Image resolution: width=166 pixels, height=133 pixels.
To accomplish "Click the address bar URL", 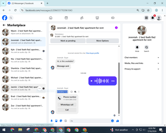I will coord(49,10).
